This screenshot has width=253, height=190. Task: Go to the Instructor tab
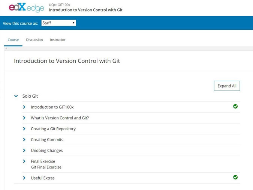pyautogui.click(x=58, y=40)
